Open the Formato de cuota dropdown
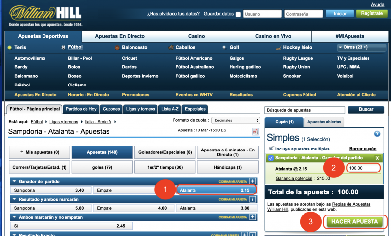Screen dimensions: 391x236 (236, 120)
